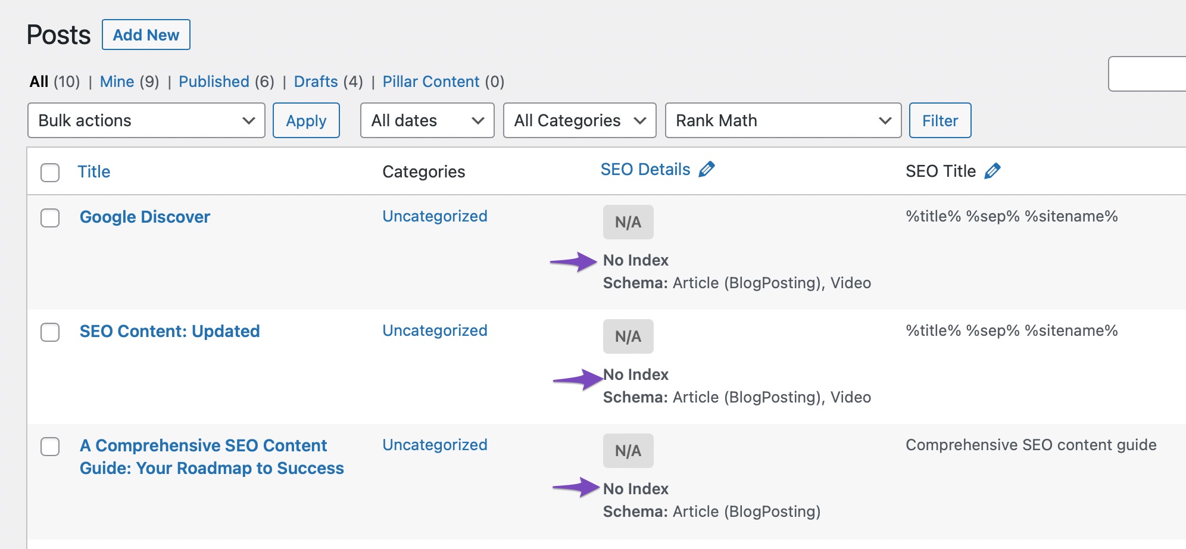The image size is (1186, 549).
Task: Open A Comprehensive SEO Content Guide post
Action: (212, 457)
